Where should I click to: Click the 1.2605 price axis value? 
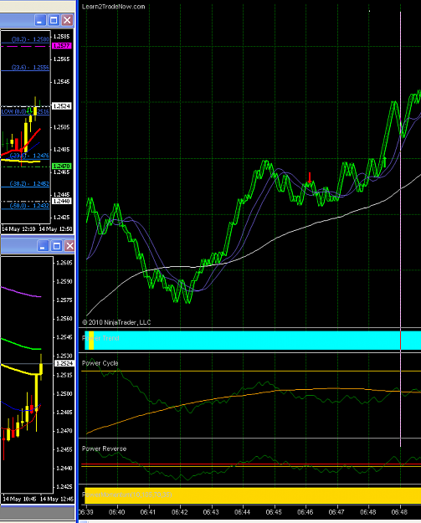[64, 263]
